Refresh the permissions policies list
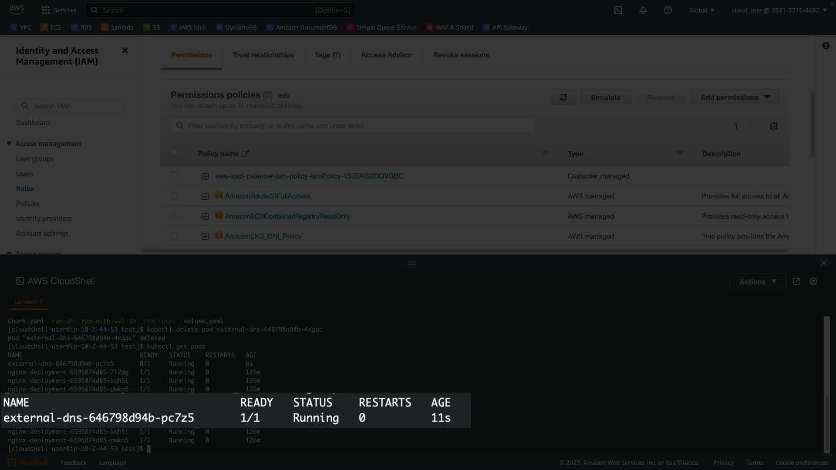Image resolution: width=836 pixels, height=470 pixels. pos(563,97)
